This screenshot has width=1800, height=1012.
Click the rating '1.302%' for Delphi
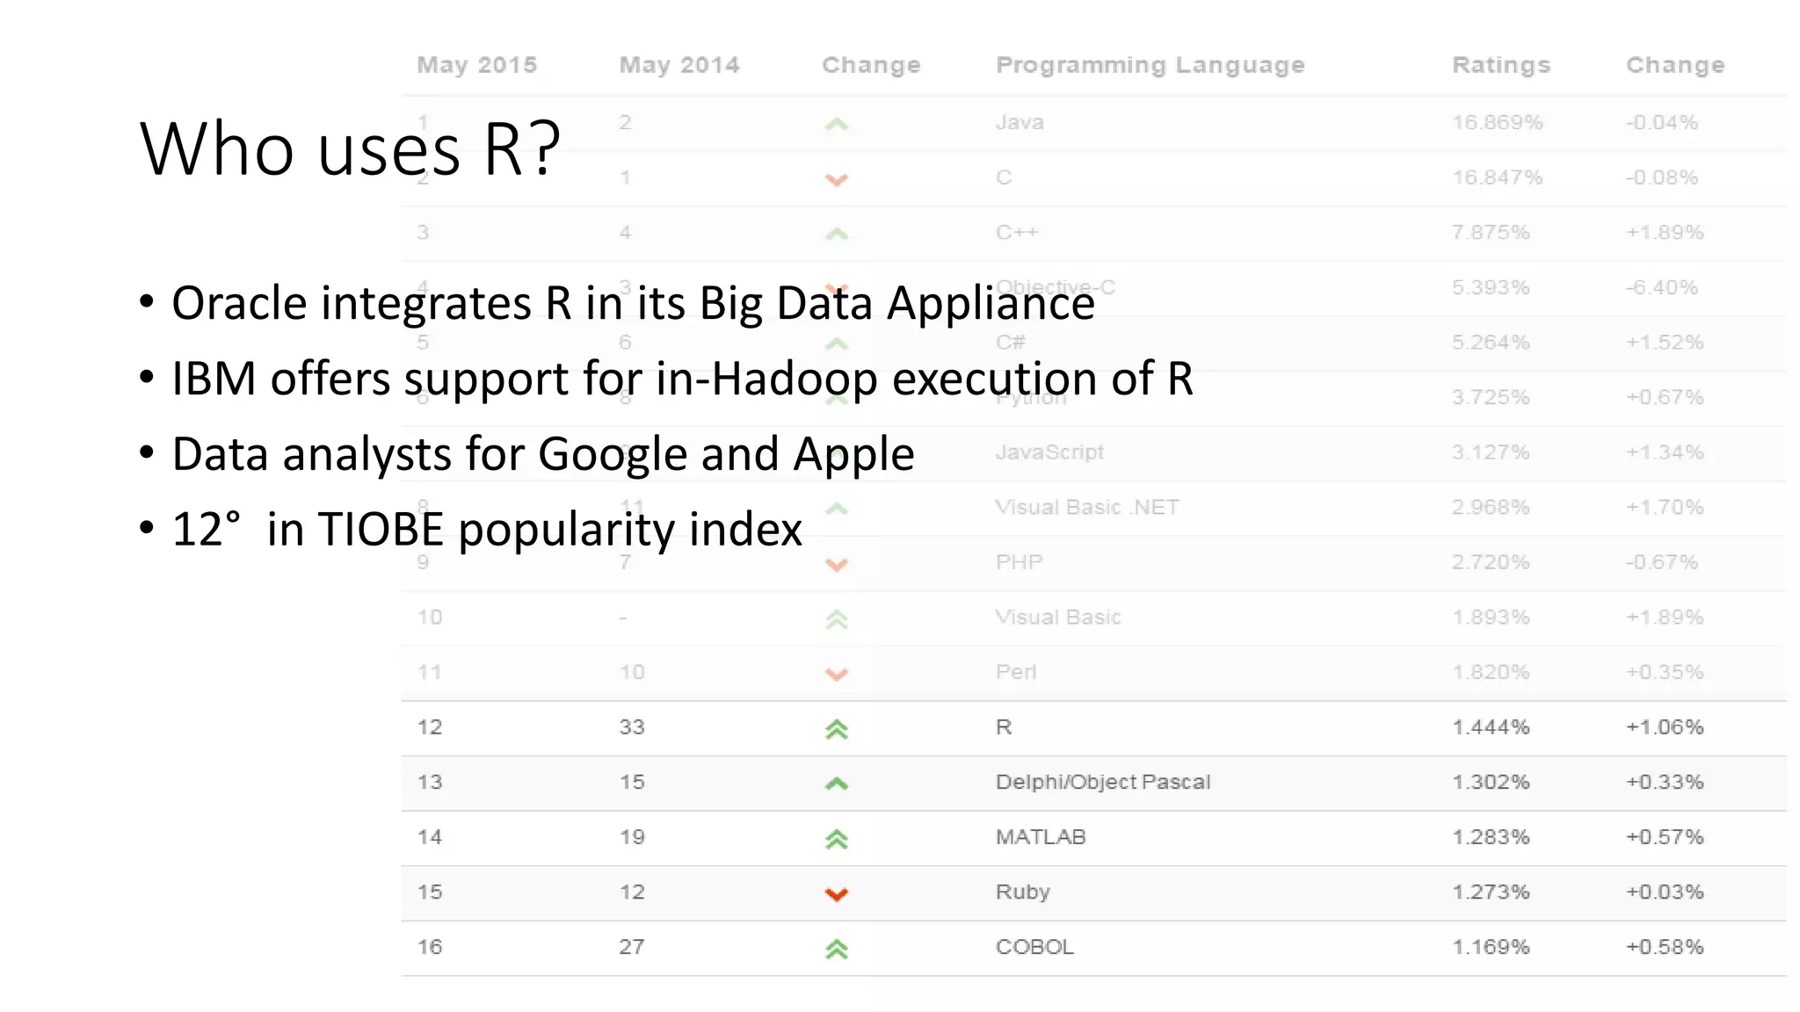coord(1491,782)
